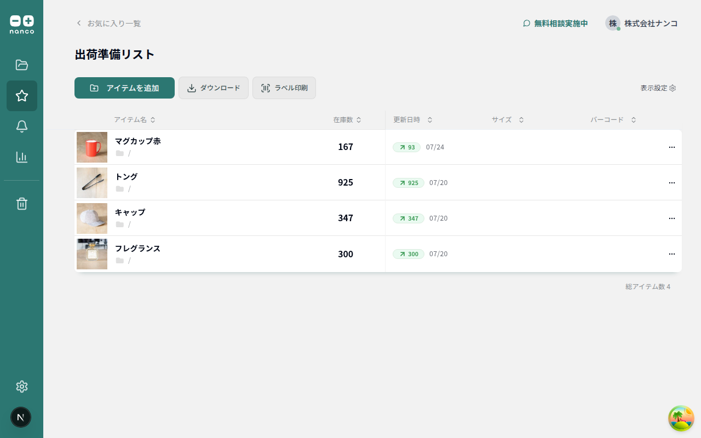Click the palm tree floating icon

click(681, 418)
